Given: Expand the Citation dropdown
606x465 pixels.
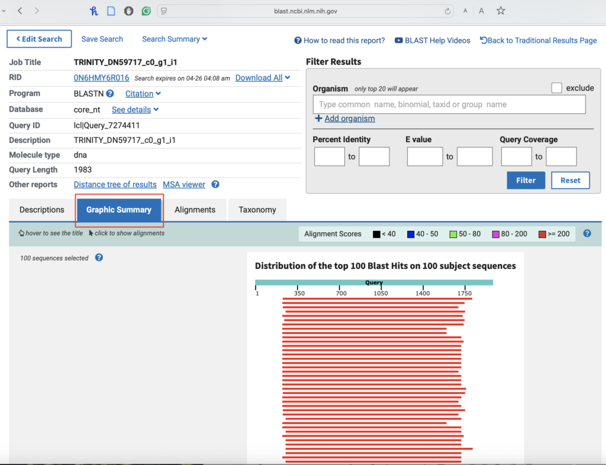Looking at the screenshot, I should (143, 94).
